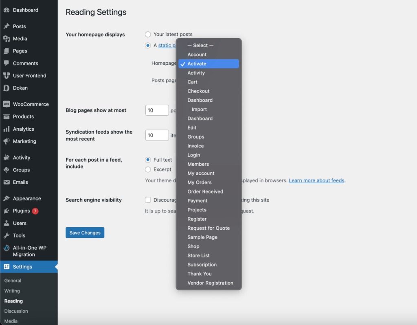Select Subscription page option
417x325 pixels.
(x=209, y=265)
